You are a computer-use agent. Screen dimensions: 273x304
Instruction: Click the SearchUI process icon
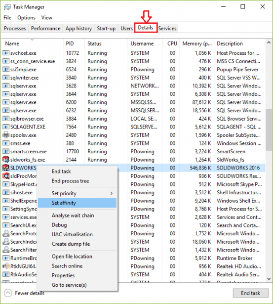tap(6, 225)
